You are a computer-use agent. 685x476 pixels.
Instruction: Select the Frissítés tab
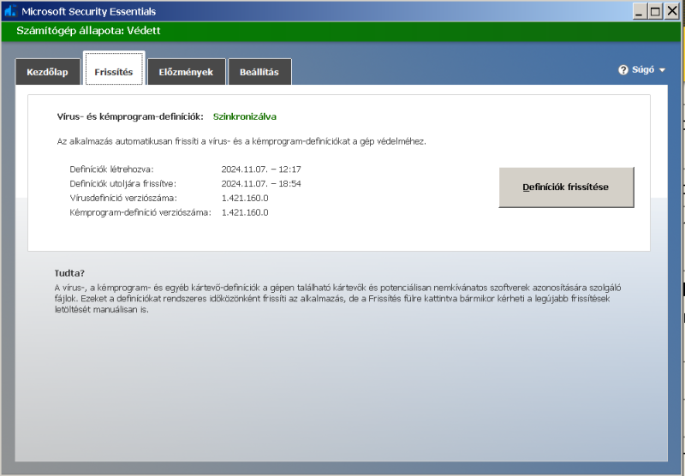click(114, 69)
